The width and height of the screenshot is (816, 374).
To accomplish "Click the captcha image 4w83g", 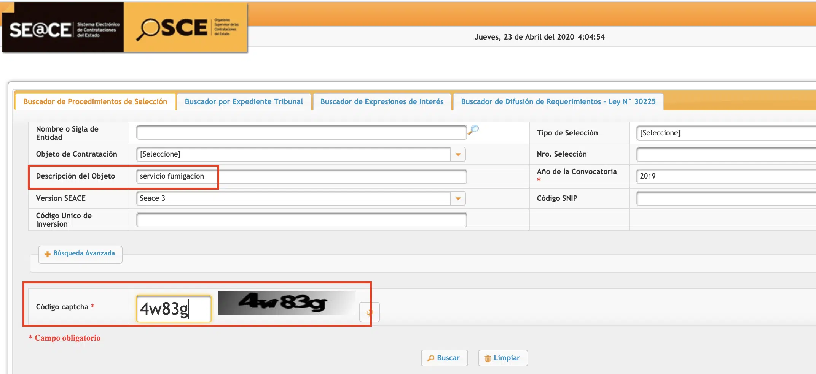I will point(287,303).
